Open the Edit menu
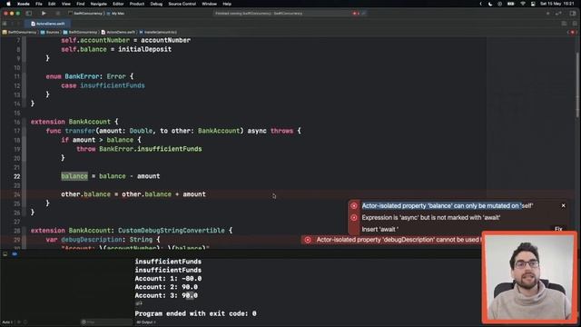Viewport: 581px width, 327px height. coord(52,4)
